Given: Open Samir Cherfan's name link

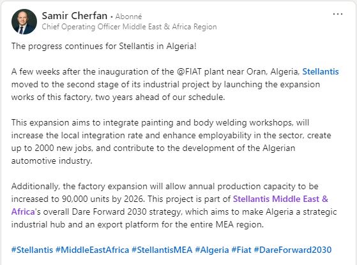Looking at the screenshot, I should (75, 16).
